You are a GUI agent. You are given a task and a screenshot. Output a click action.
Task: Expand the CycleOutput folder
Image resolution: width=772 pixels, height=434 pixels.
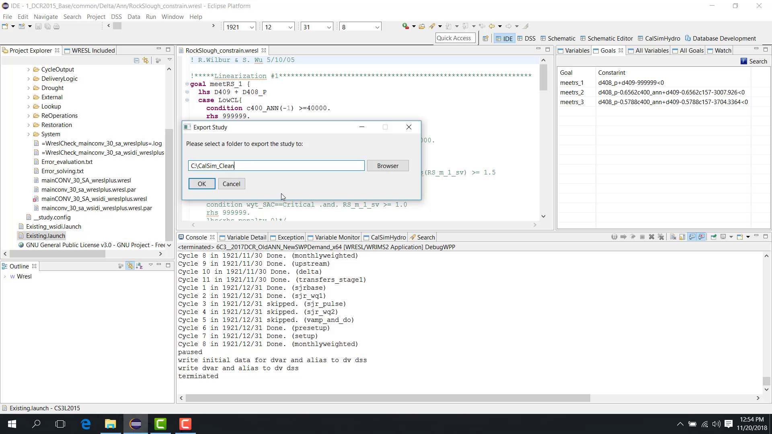29,70
